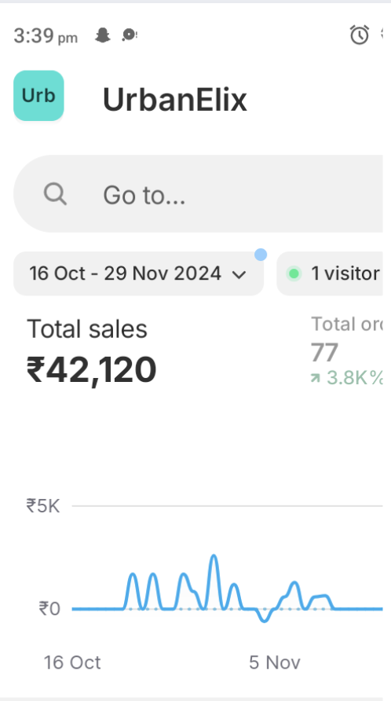Click the highest peak on sales chart
Image resolution: width=391 pixels, height=701 pixels.
(x=214, y=556)
